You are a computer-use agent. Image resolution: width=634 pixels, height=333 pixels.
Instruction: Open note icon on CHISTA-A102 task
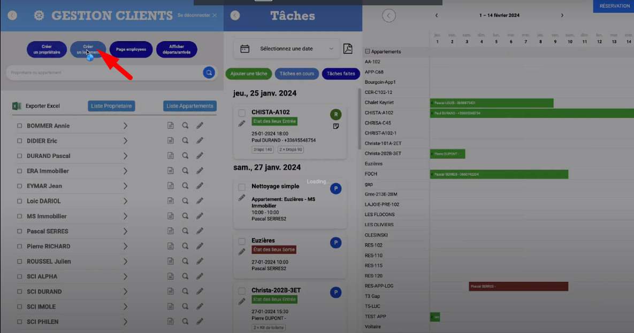pyautogui.click(x=336, y=126)
